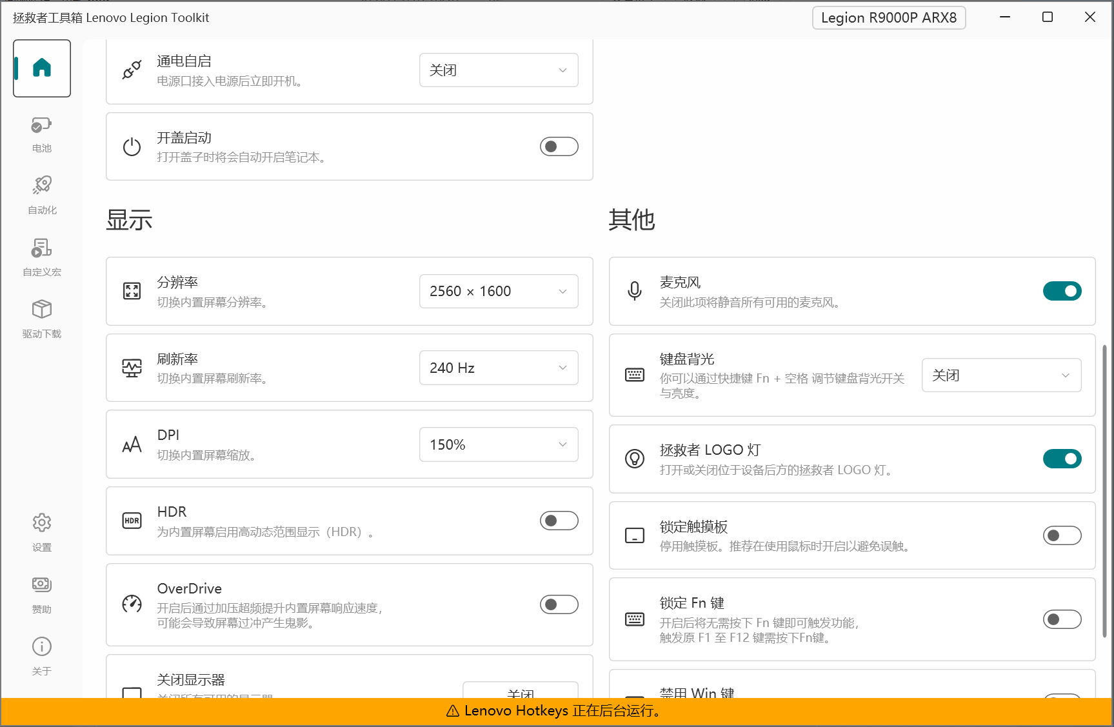Click the monitor pulse icon beside 刷新率

pos(132,368)
